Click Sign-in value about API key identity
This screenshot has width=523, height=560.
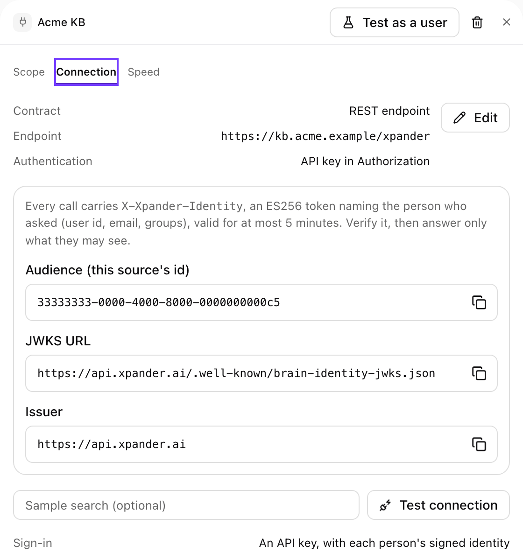(x=384, y=543)
